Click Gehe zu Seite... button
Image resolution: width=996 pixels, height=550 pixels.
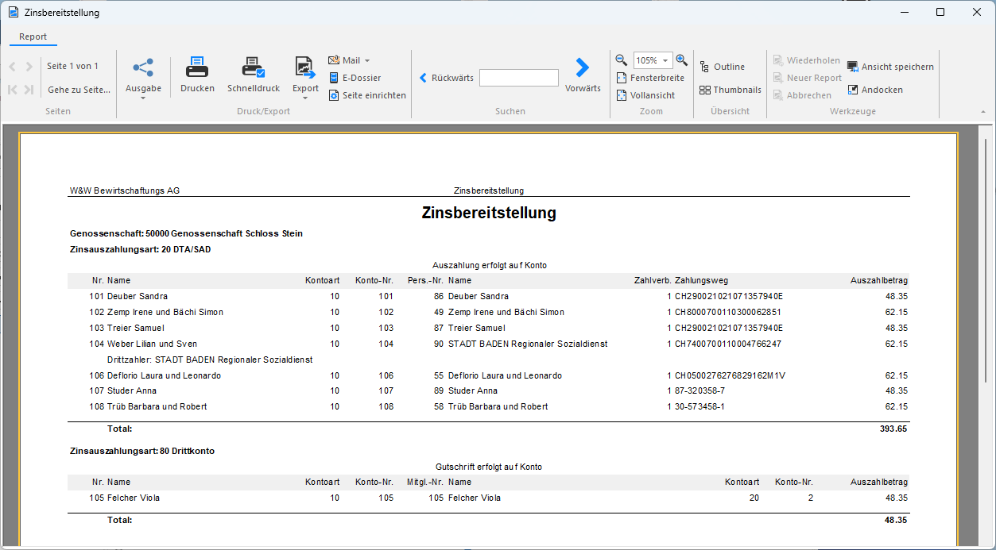79,90
